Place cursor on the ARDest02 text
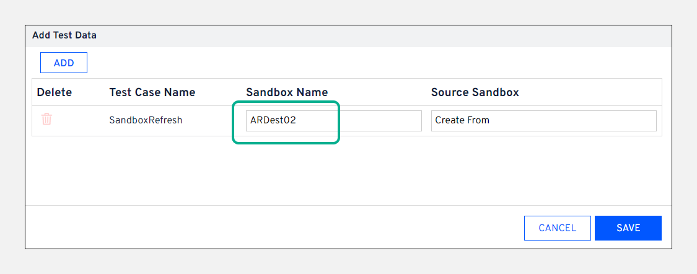 (x=273, y=120)
